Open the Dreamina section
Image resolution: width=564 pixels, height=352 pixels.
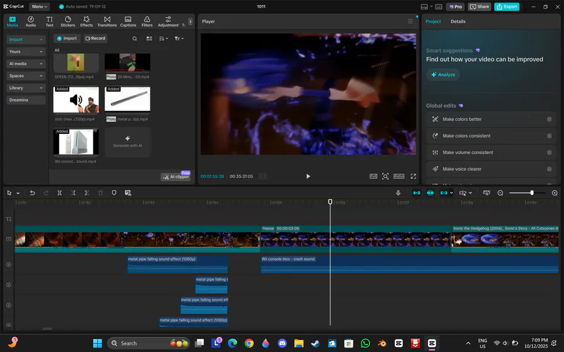tap(26, 100)
